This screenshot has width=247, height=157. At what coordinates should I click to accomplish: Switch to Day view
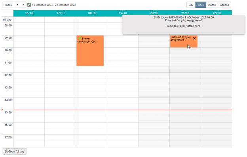click(x=191, y=5)
